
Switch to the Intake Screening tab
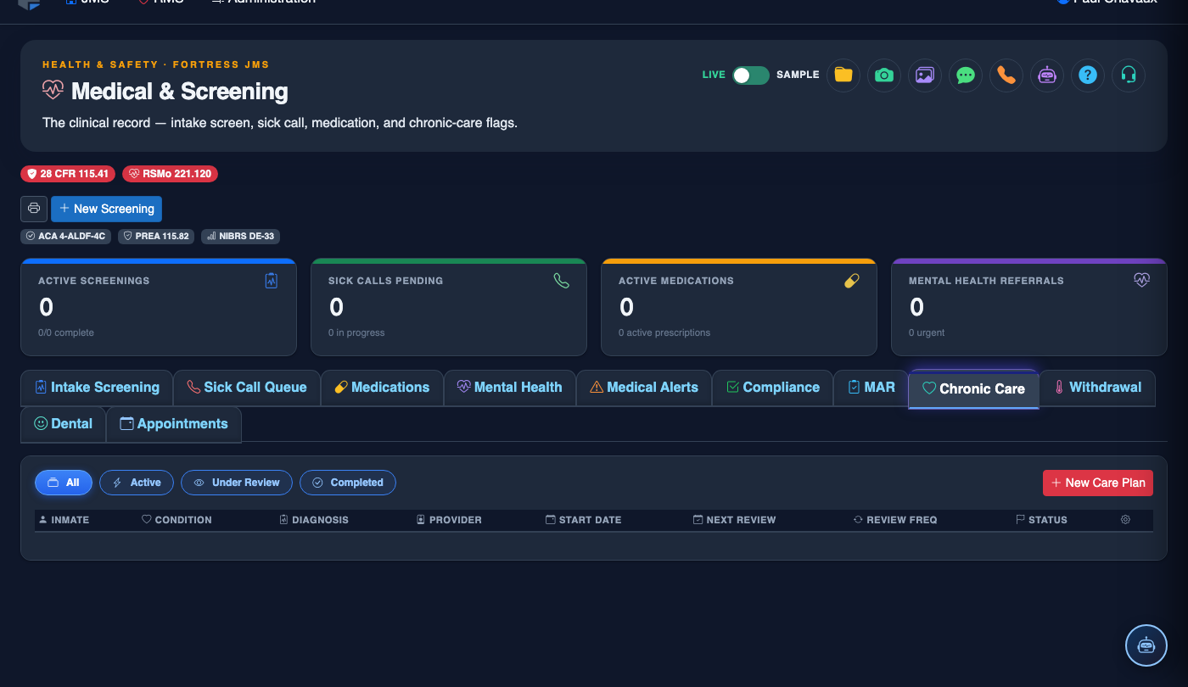[x=97, y=388]
